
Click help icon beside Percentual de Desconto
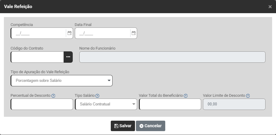click(x=54, y=96)
